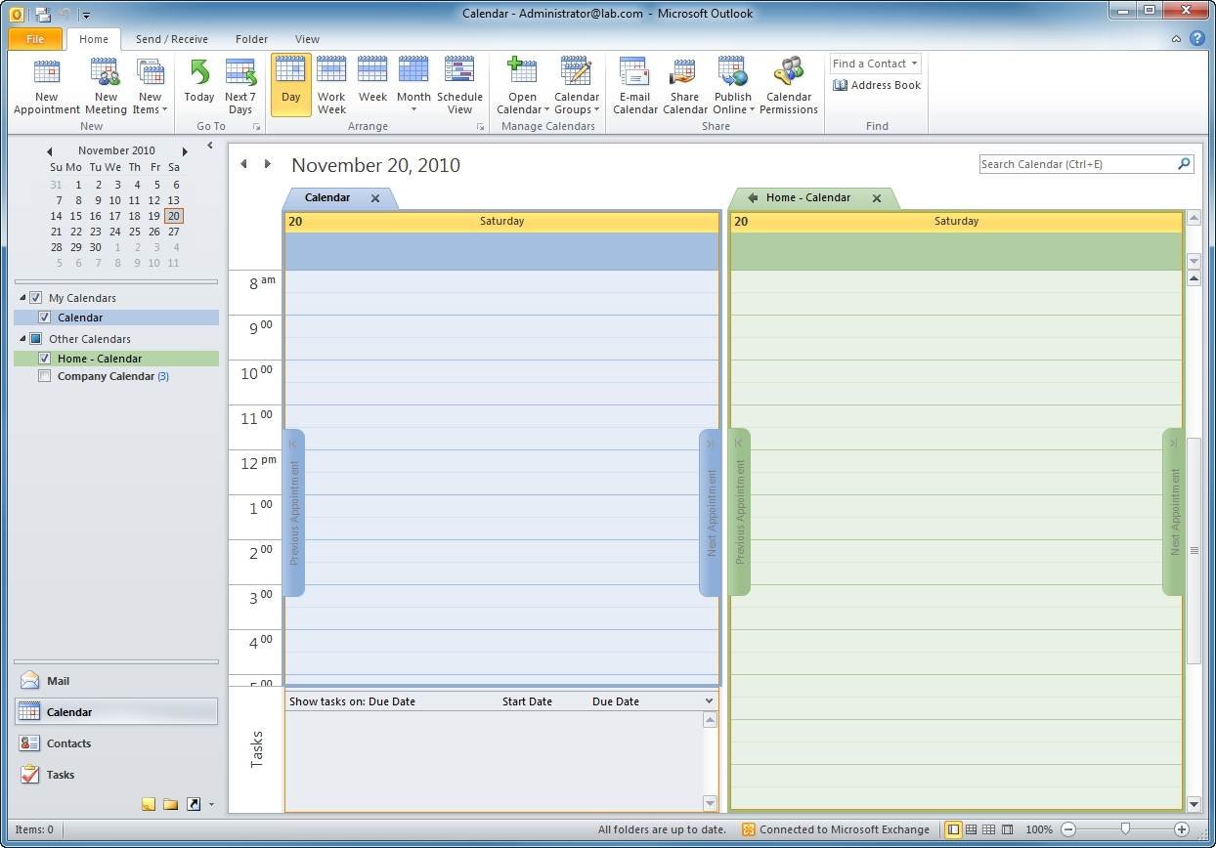The width and height of the screenshot is (1216, 848).
Task: Create a New Meeting from ribbon
Action: [x=106, y=73]
